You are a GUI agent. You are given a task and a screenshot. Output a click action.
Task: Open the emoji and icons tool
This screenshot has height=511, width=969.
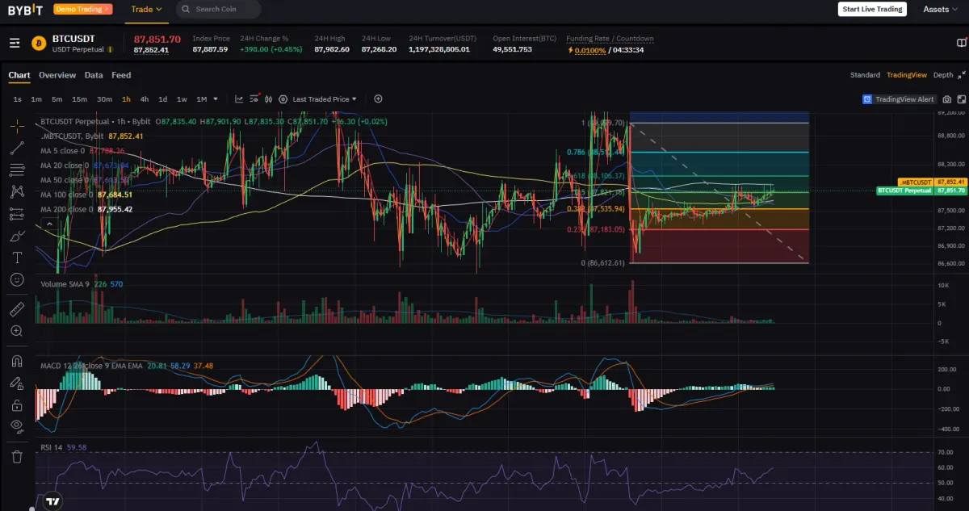[17, 279]
